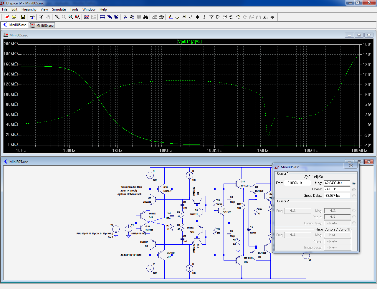The height and width of the screenshot is (289, 377).
Task: Click the Zoom In magnifier icon
Action: tap(57, 17)
